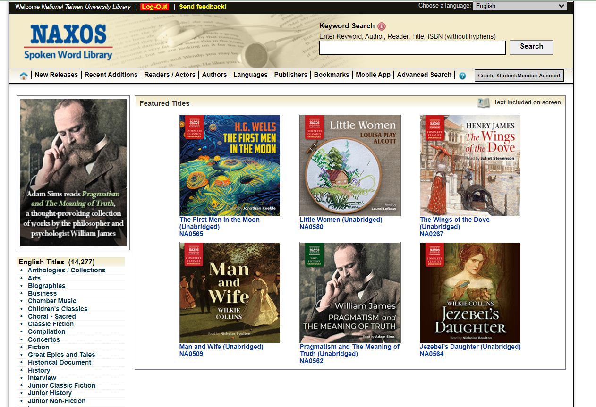Click the Log-Out link
The height and width of the screenshot is (407, 596).
coord(154,7)
